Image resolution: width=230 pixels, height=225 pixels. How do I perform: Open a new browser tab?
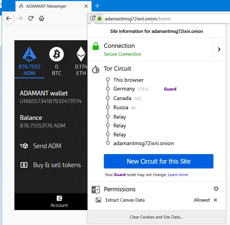[97, 6]
